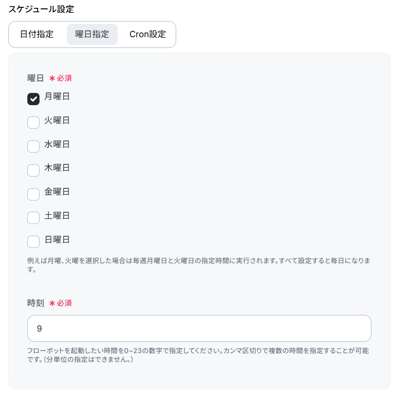Open the Cron設定 tab

tap(147, 34)
